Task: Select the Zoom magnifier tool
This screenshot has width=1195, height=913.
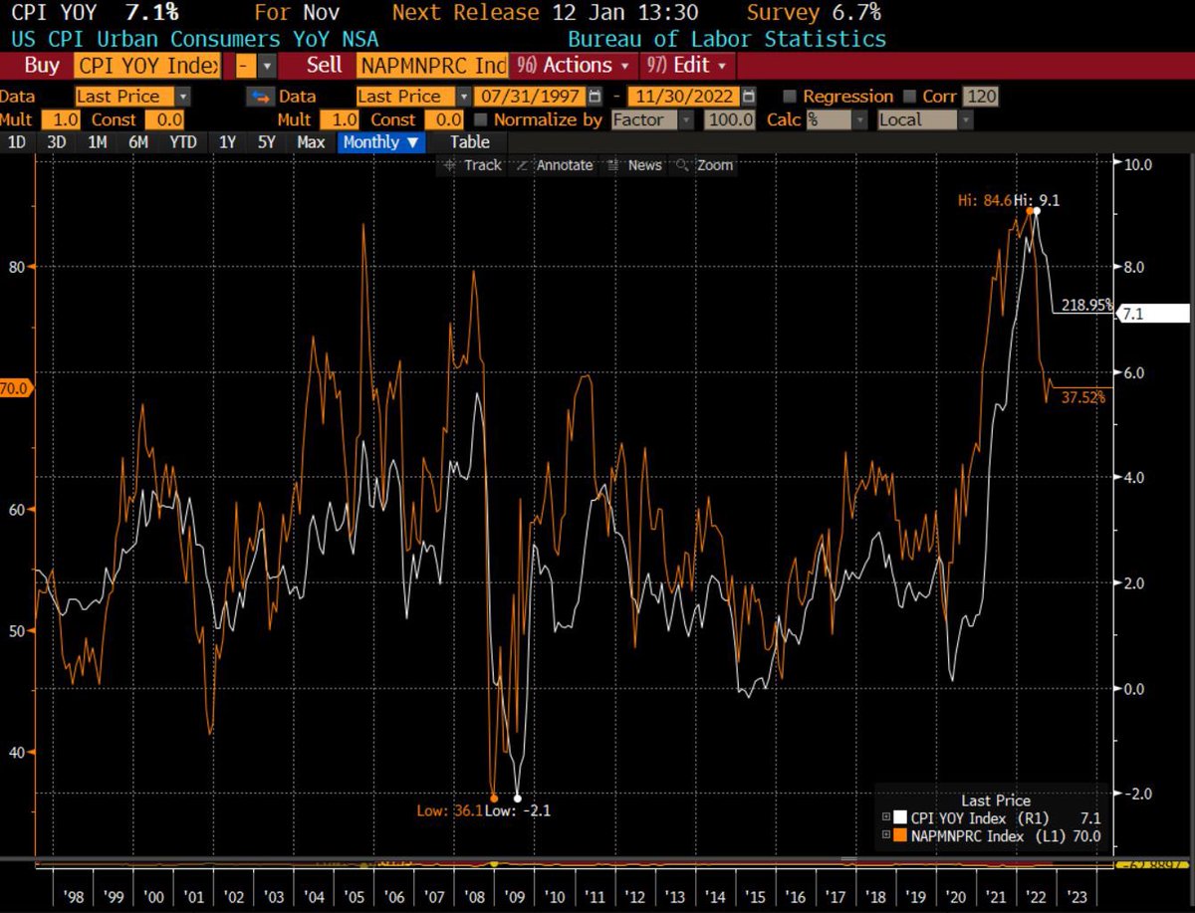Action: [705, 165]
